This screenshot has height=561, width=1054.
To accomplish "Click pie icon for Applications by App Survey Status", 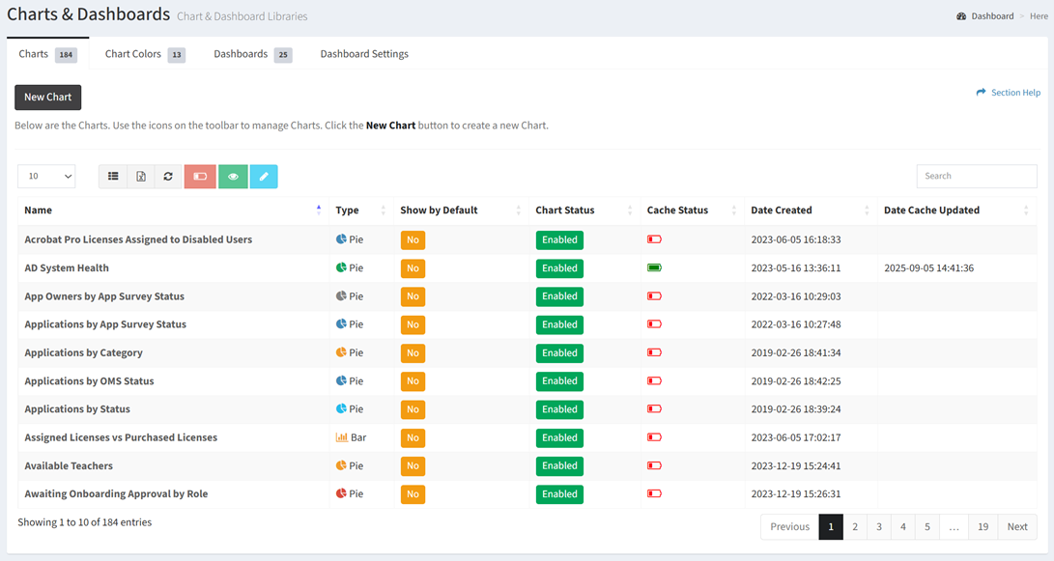I will coord(341,323).
